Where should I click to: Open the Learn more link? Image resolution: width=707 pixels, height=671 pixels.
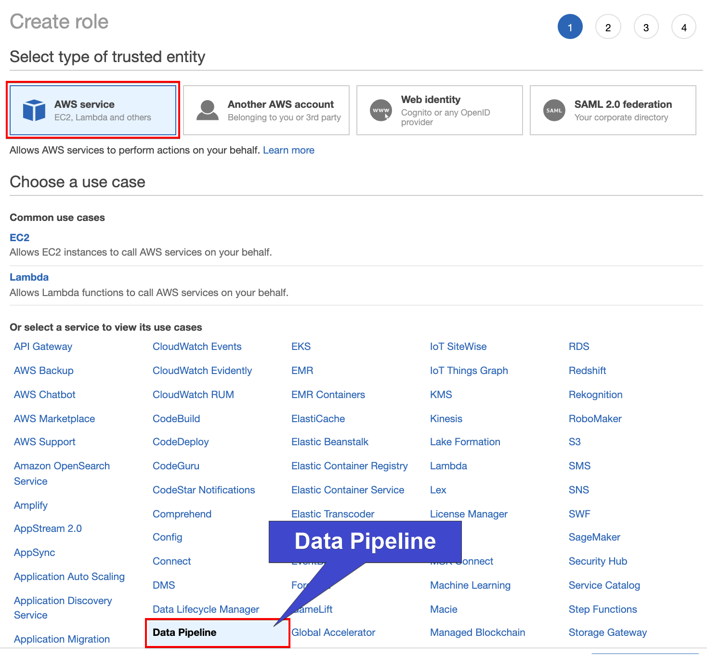[288, 150]
